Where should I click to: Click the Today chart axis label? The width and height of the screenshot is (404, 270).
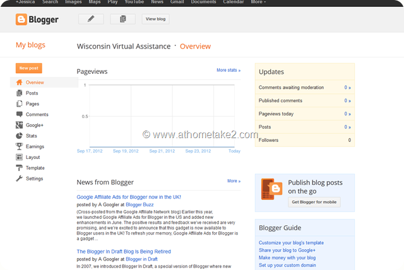pyautogui.click(x=234, y=151)
